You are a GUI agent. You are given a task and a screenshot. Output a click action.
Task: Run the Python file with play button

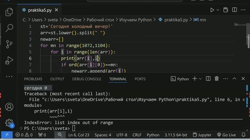point(212,10)
